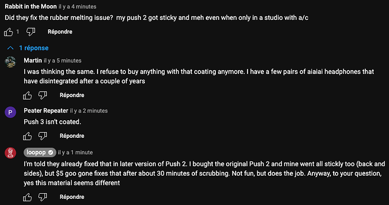Open Martin's profile avatar
The width and height of the screenshot is (389, 205).
tap(10, 62)
